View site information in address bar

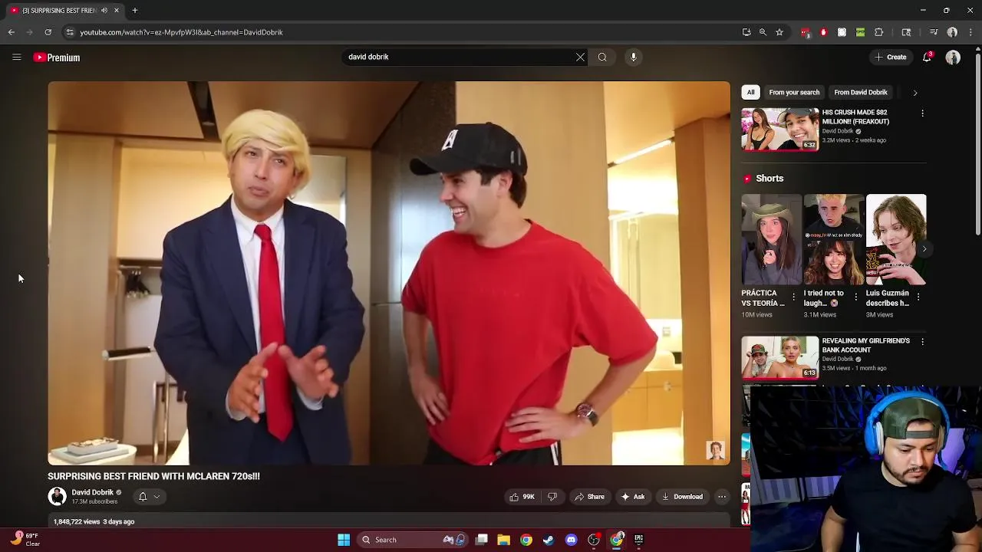70,32
